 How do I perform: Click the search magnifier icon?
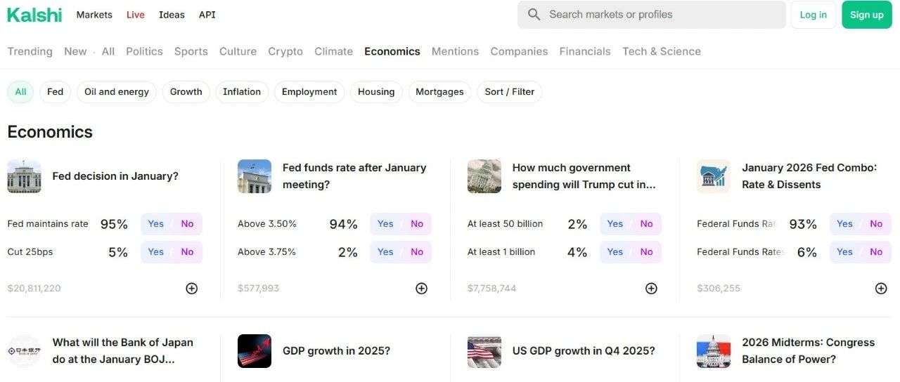tap(534, 15)
